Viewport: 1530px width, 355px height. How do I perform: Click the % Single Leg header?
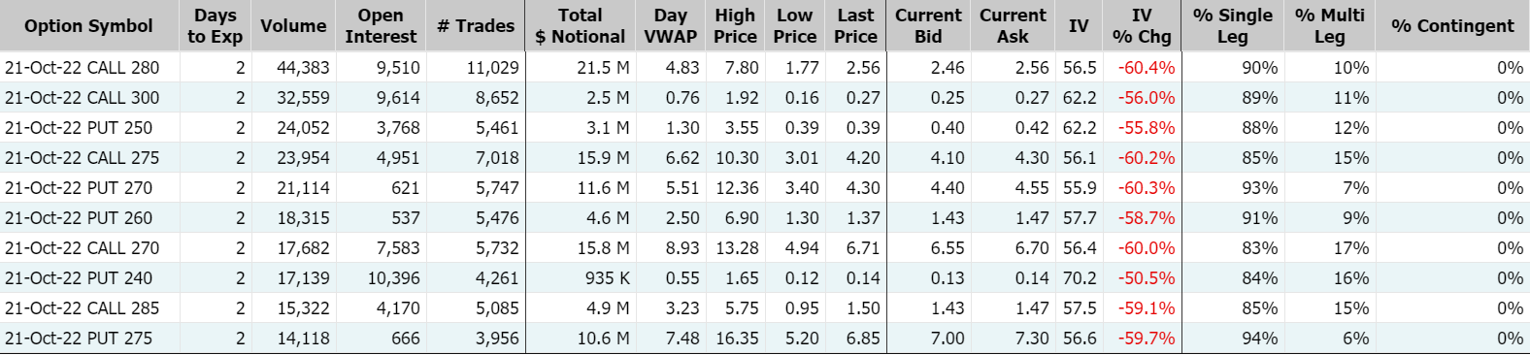pyautogui.click(x=1233, y=26)
